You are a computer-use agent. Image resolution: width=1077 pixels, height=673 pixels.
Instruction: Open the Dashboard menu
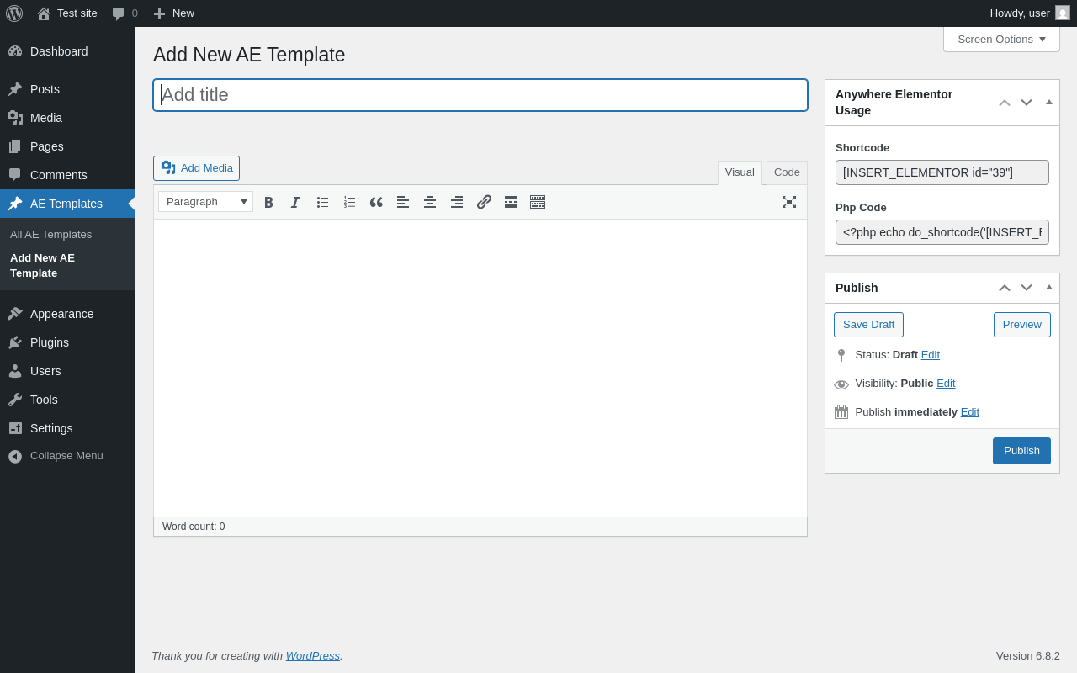click(67, 51)
